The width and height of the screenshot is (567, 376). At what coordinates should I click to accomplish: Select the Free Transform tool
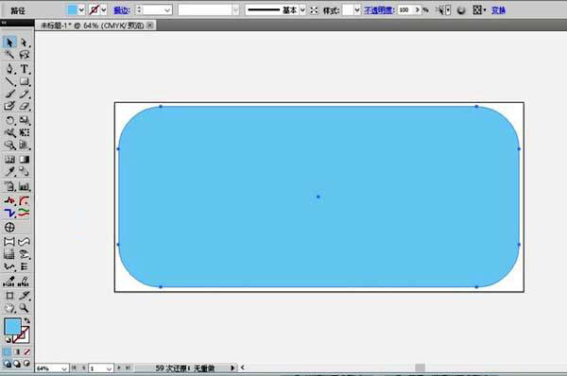[25, 132]
